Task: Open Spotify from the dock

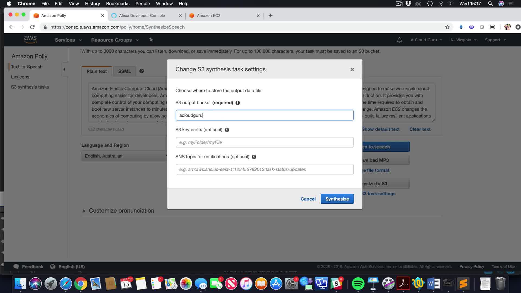Action: click(x=358, y=284)
